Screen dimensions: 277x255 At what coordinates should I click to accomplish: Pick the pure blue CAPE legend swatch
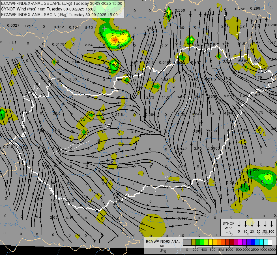253,243
